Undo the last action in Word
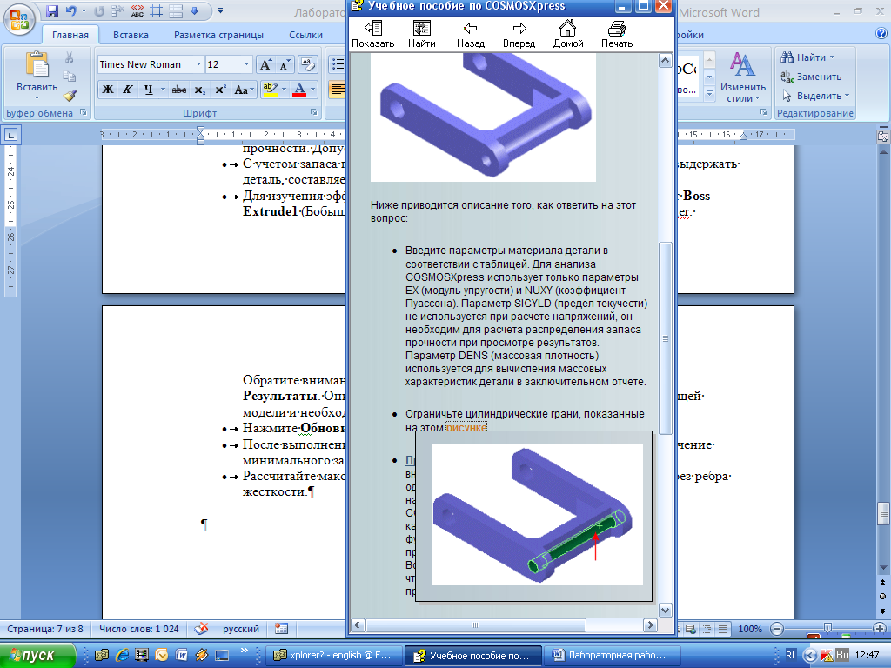Screen dimensions: 891x668 pos(71,10)
